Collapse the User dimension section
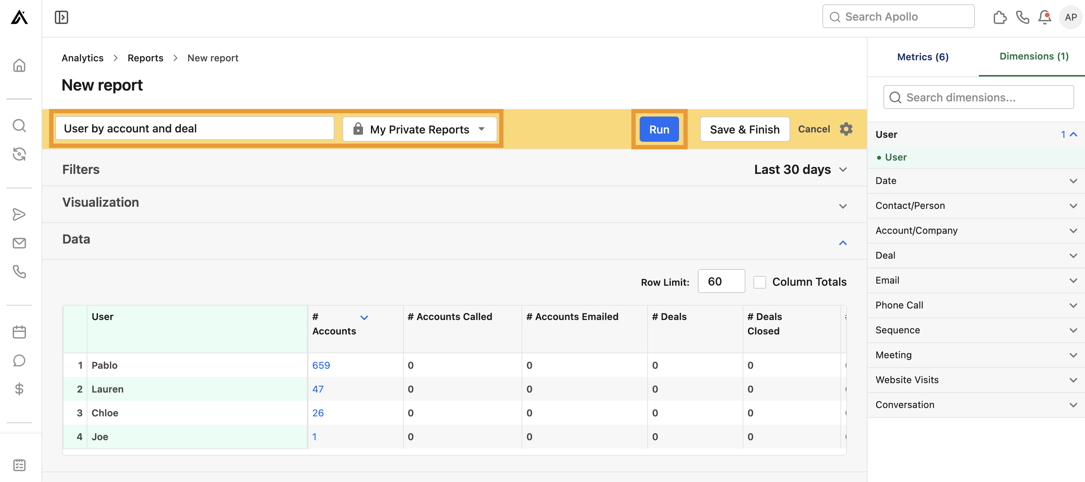The image size is (1085, 482). click(1073, 134)
